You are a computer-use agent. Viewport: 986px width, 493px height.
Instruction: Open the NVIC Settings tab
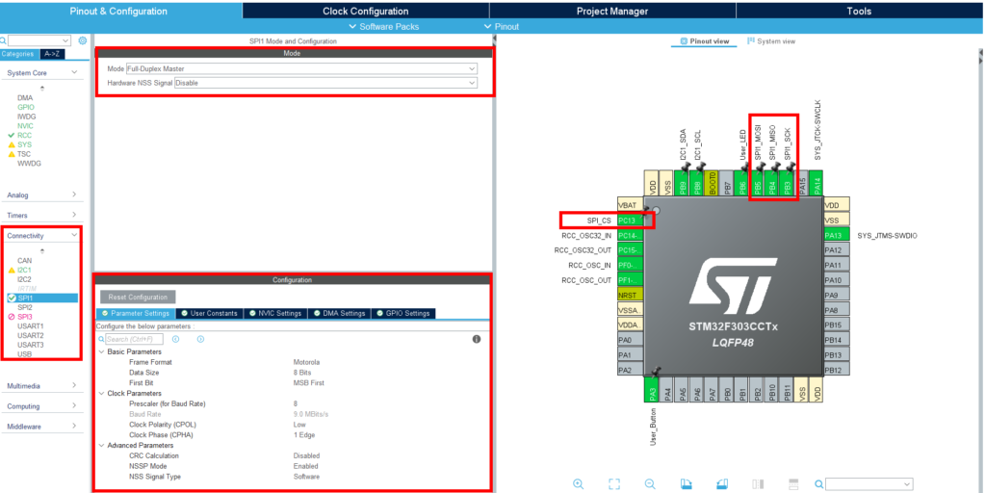(x=274, y=313)
